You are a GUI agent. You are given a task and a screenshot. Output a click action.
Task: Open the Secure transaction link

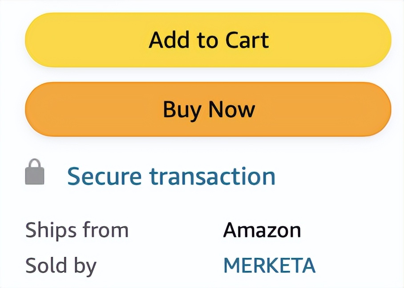click(171, 176)
